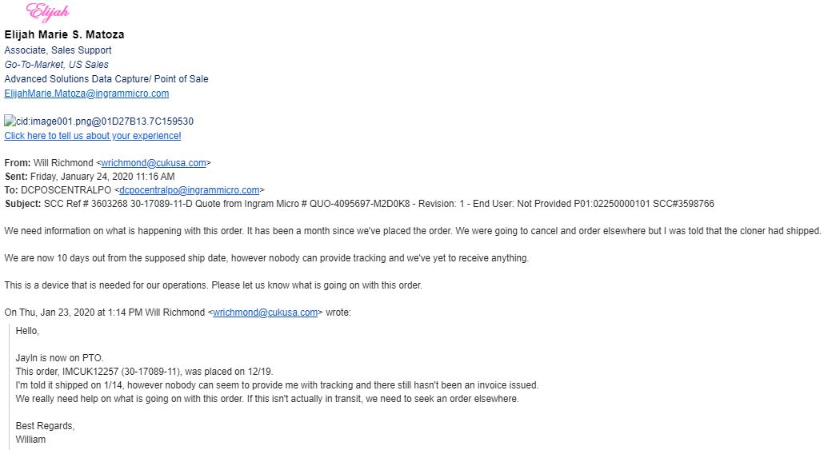Open ElijahMarie.Matoza@ingrammicro.com email link
This screenshot has height=450, width=824.
coord(86,94)
